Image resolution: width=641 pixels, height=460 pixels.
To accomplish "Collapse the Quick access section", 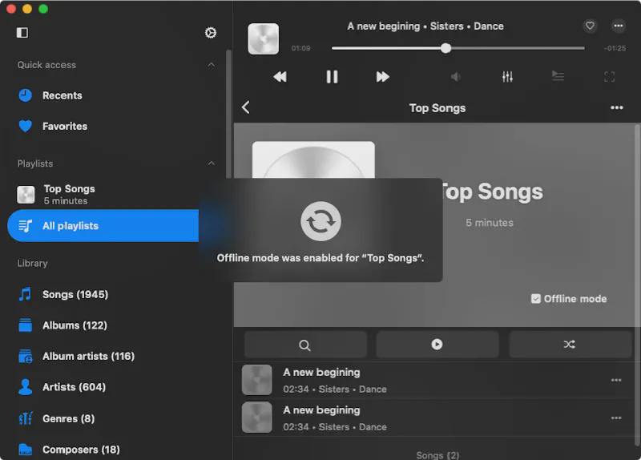I will pos(212,65).
